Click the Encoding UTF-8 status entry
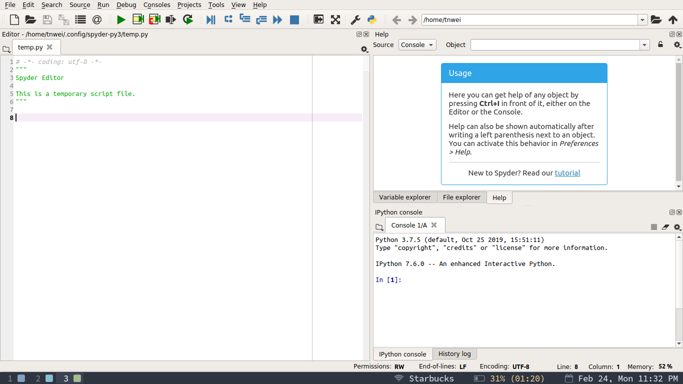683x384 pixels. (x=504, y=366)
